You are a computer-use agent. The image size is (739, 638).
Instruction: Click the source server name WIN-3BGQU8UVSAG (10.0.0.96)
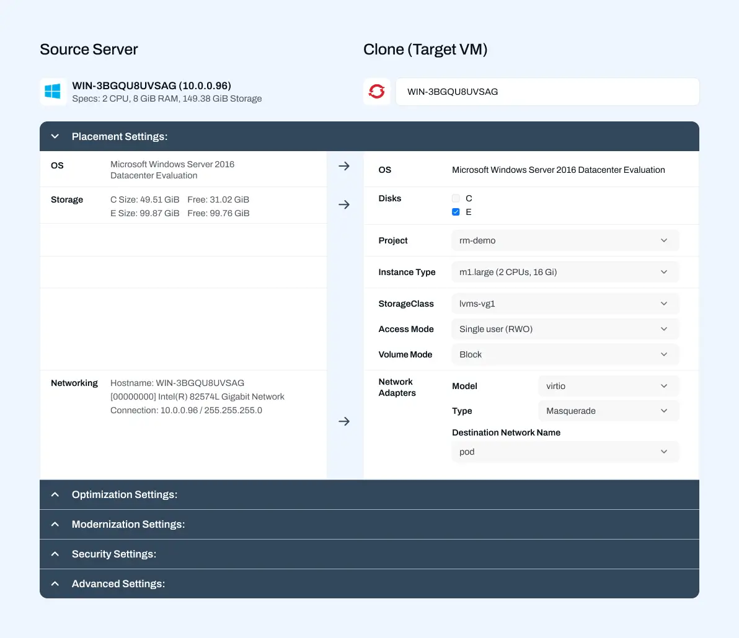pyautogui.click(x=151, y=85)
